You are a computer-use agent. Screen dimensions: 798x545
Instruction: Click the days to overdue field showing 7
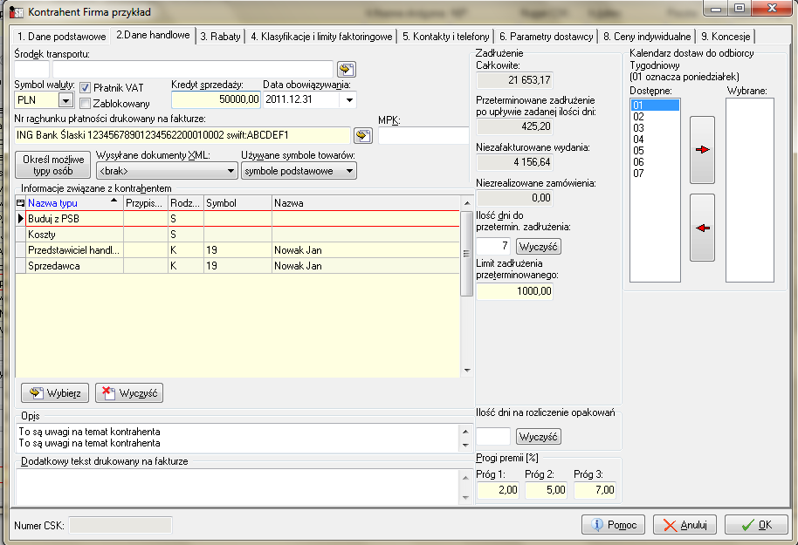click(493, 247)
